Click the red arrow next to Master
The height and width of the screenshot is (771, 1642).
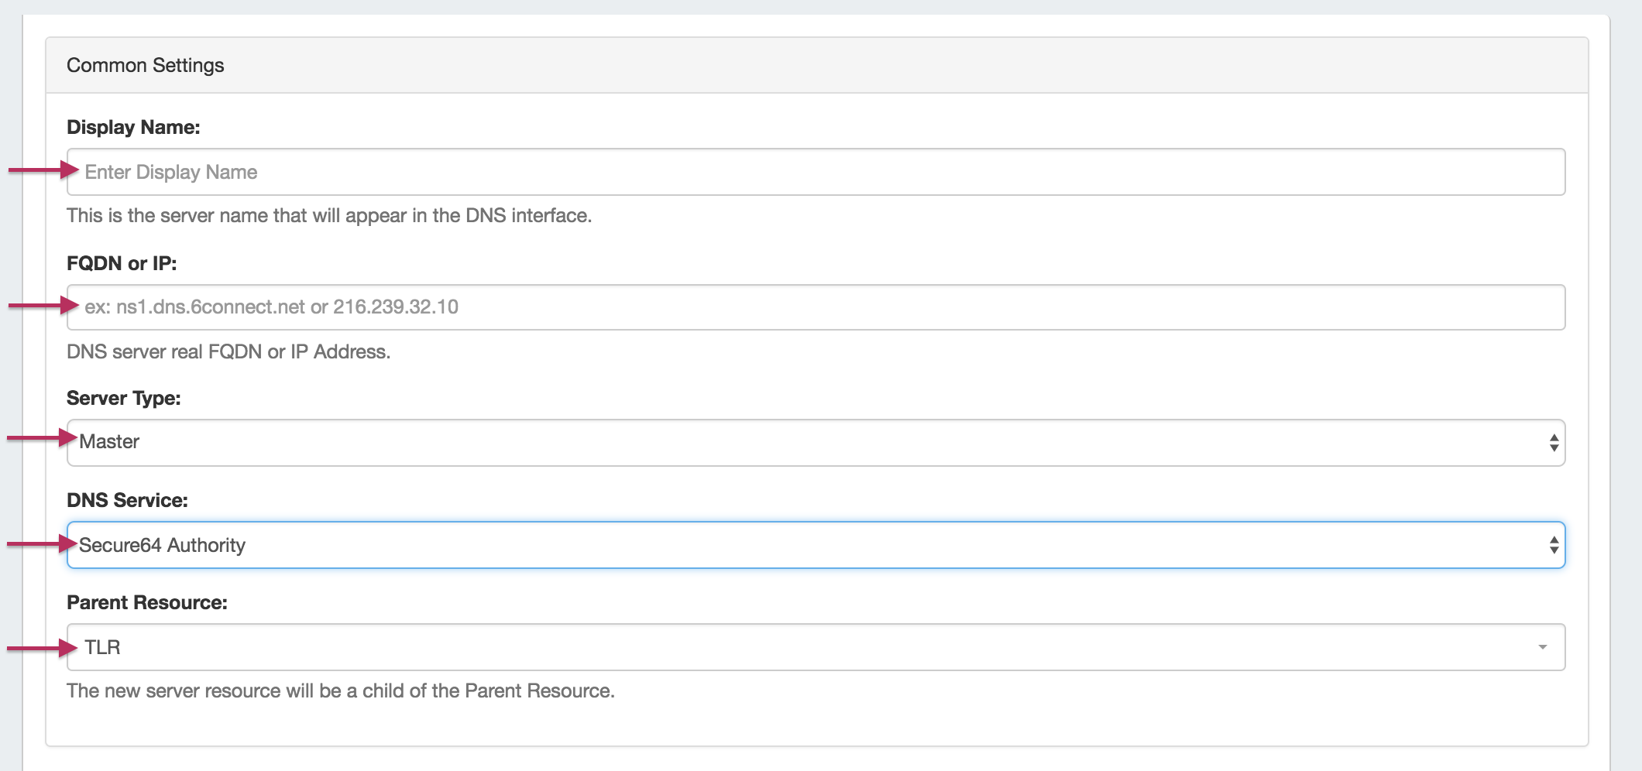tap(42, 438)
